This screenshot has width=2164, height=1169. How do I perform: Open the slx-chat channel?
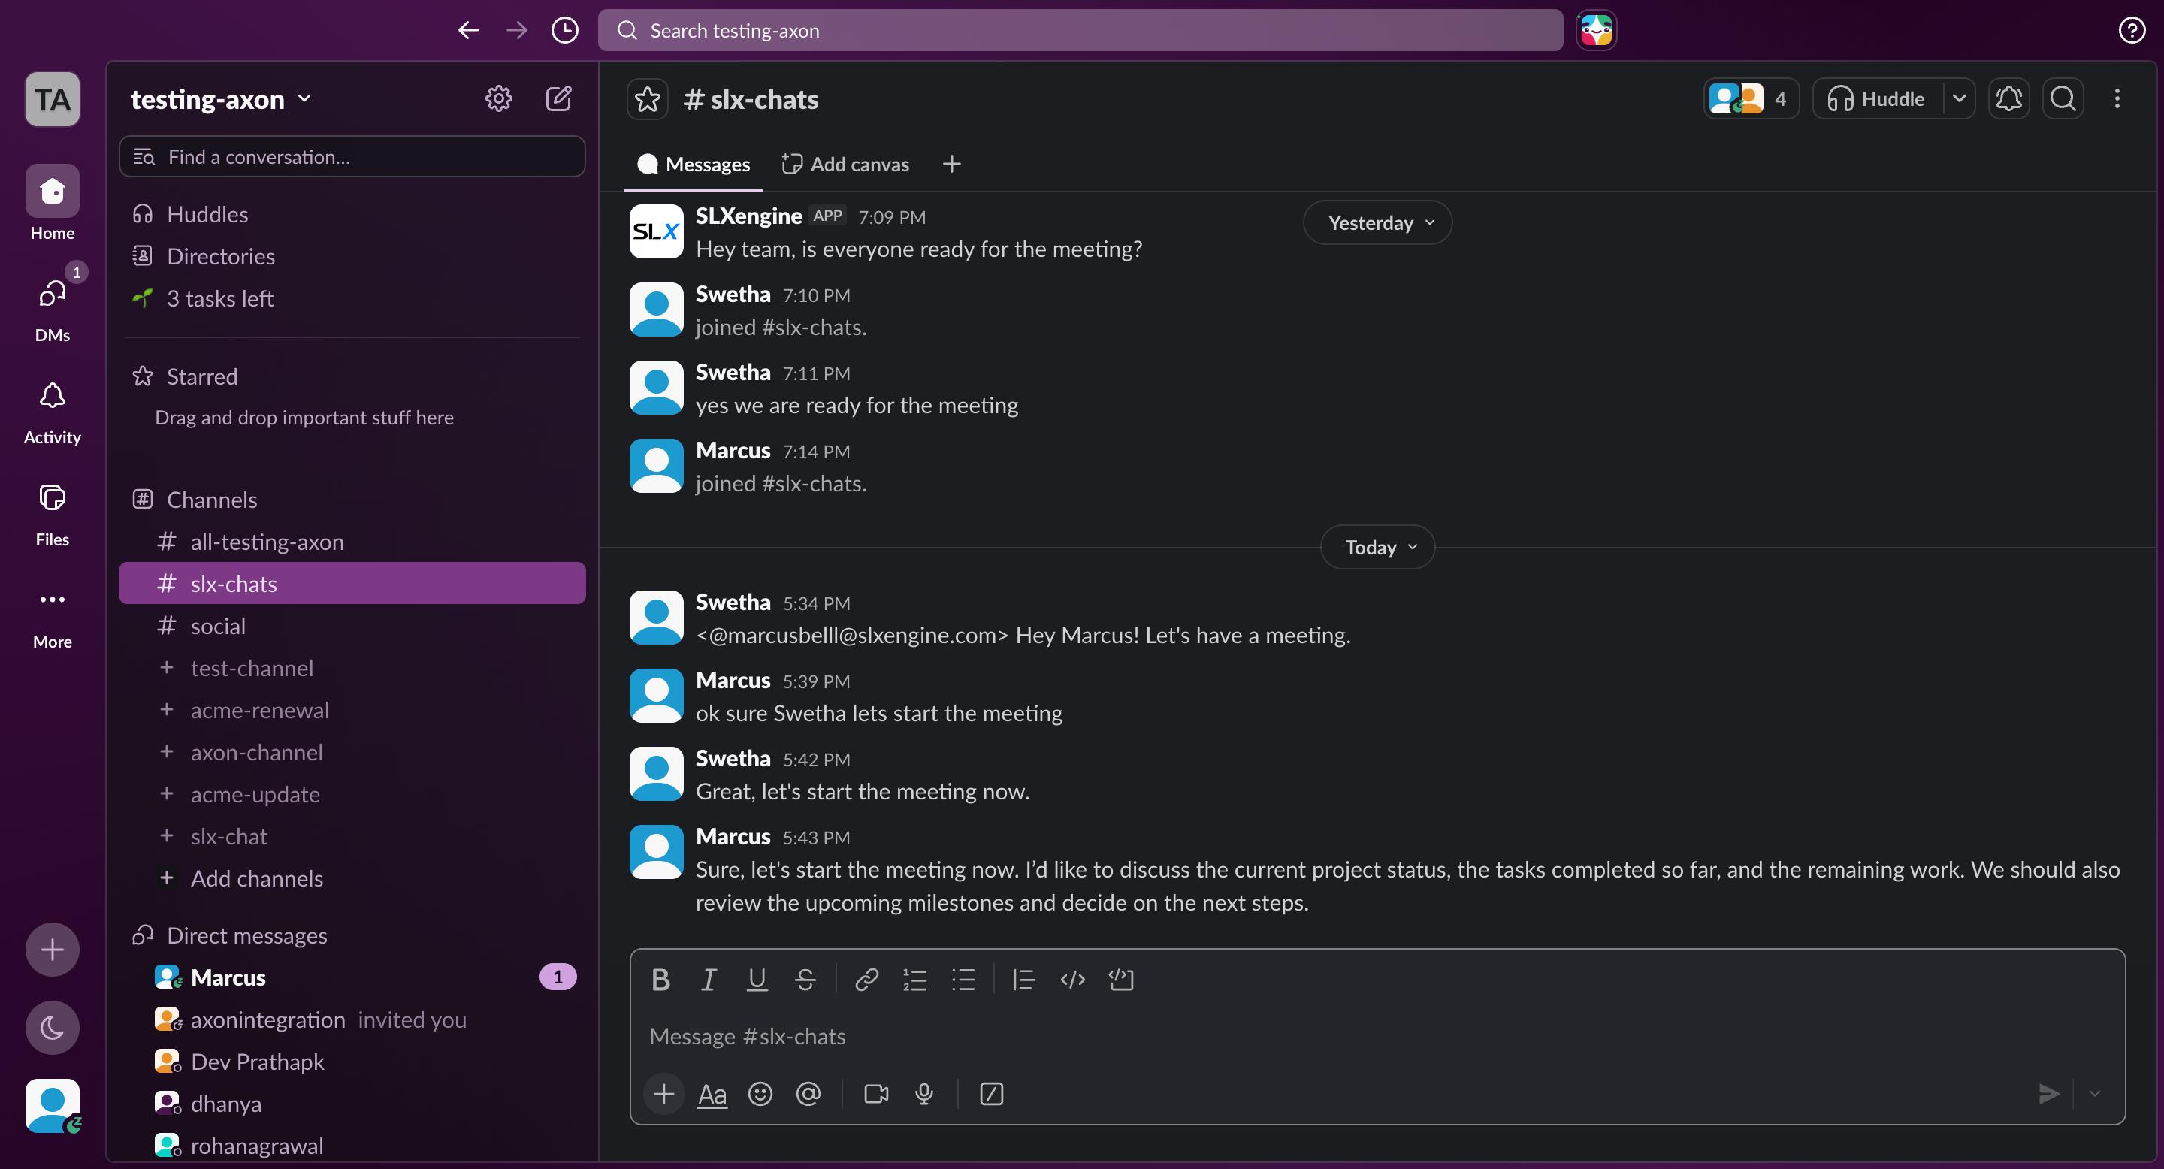click(x=352, y=835)
